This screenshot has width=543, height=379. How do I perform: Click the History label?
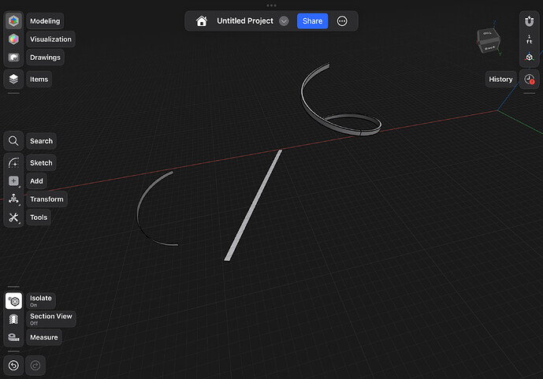(x=500, y=80)
